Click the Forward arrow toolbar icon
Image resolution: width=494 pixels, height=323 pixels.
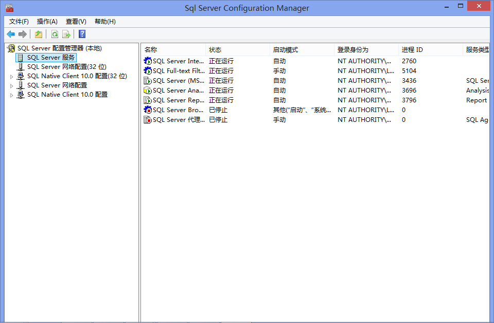[22, 34]
